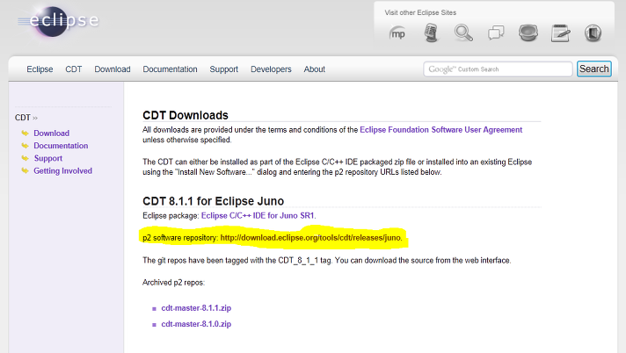
Task: Open the PlanetEclipse globe icon
Action: (528, 32)
